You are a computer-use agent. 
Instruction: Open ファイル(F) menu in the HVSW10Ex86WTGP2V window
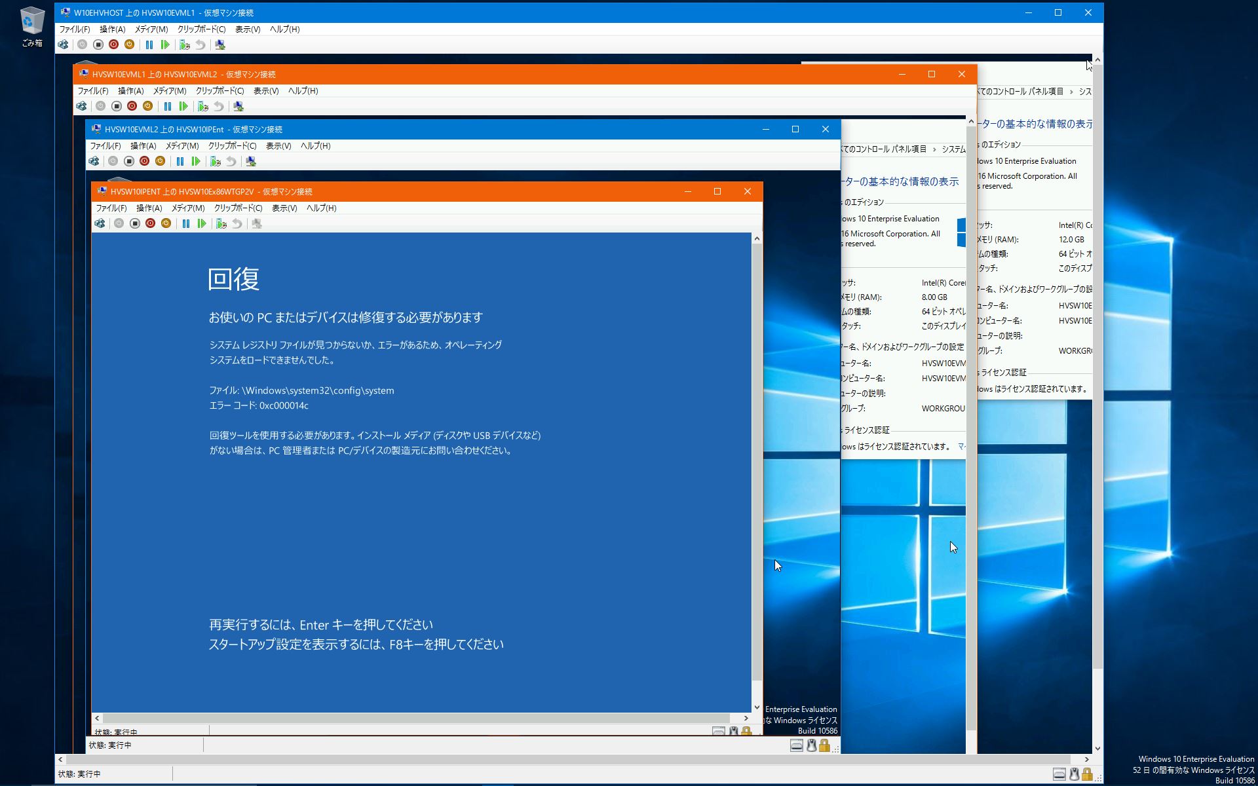point(111,208)
